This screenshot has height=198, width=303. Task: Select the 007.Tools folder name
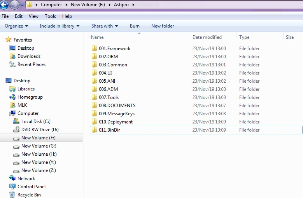tap(109, 97)
